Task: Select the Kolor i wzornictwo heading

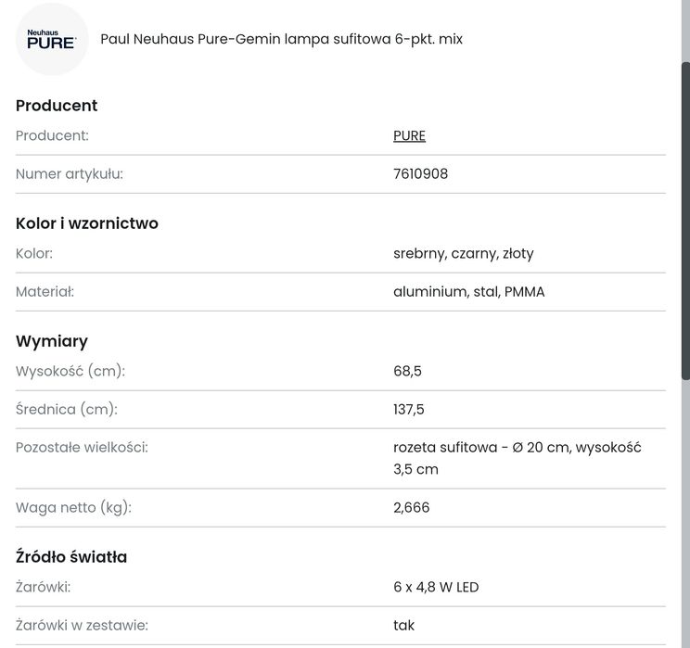Action: [x=87, y=223]
